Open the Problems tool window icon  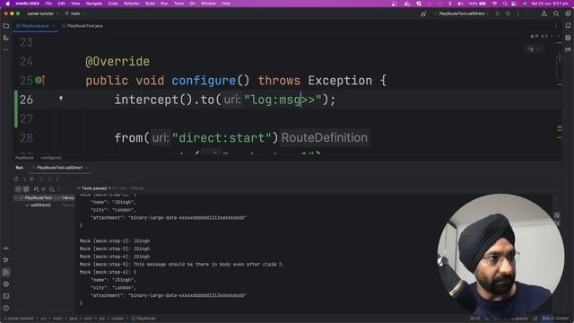point(6,308)
